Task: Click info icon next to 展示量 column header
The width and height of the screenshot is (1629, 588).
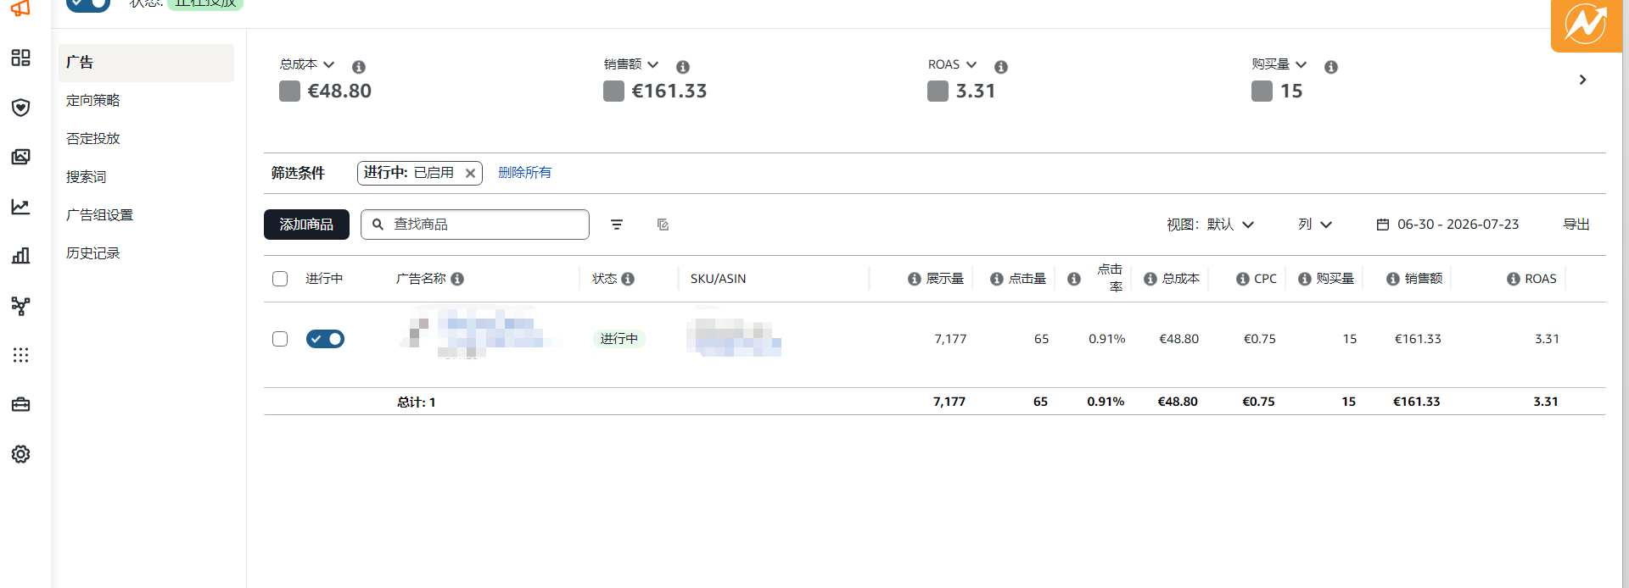Action: (x=915, y=279)
